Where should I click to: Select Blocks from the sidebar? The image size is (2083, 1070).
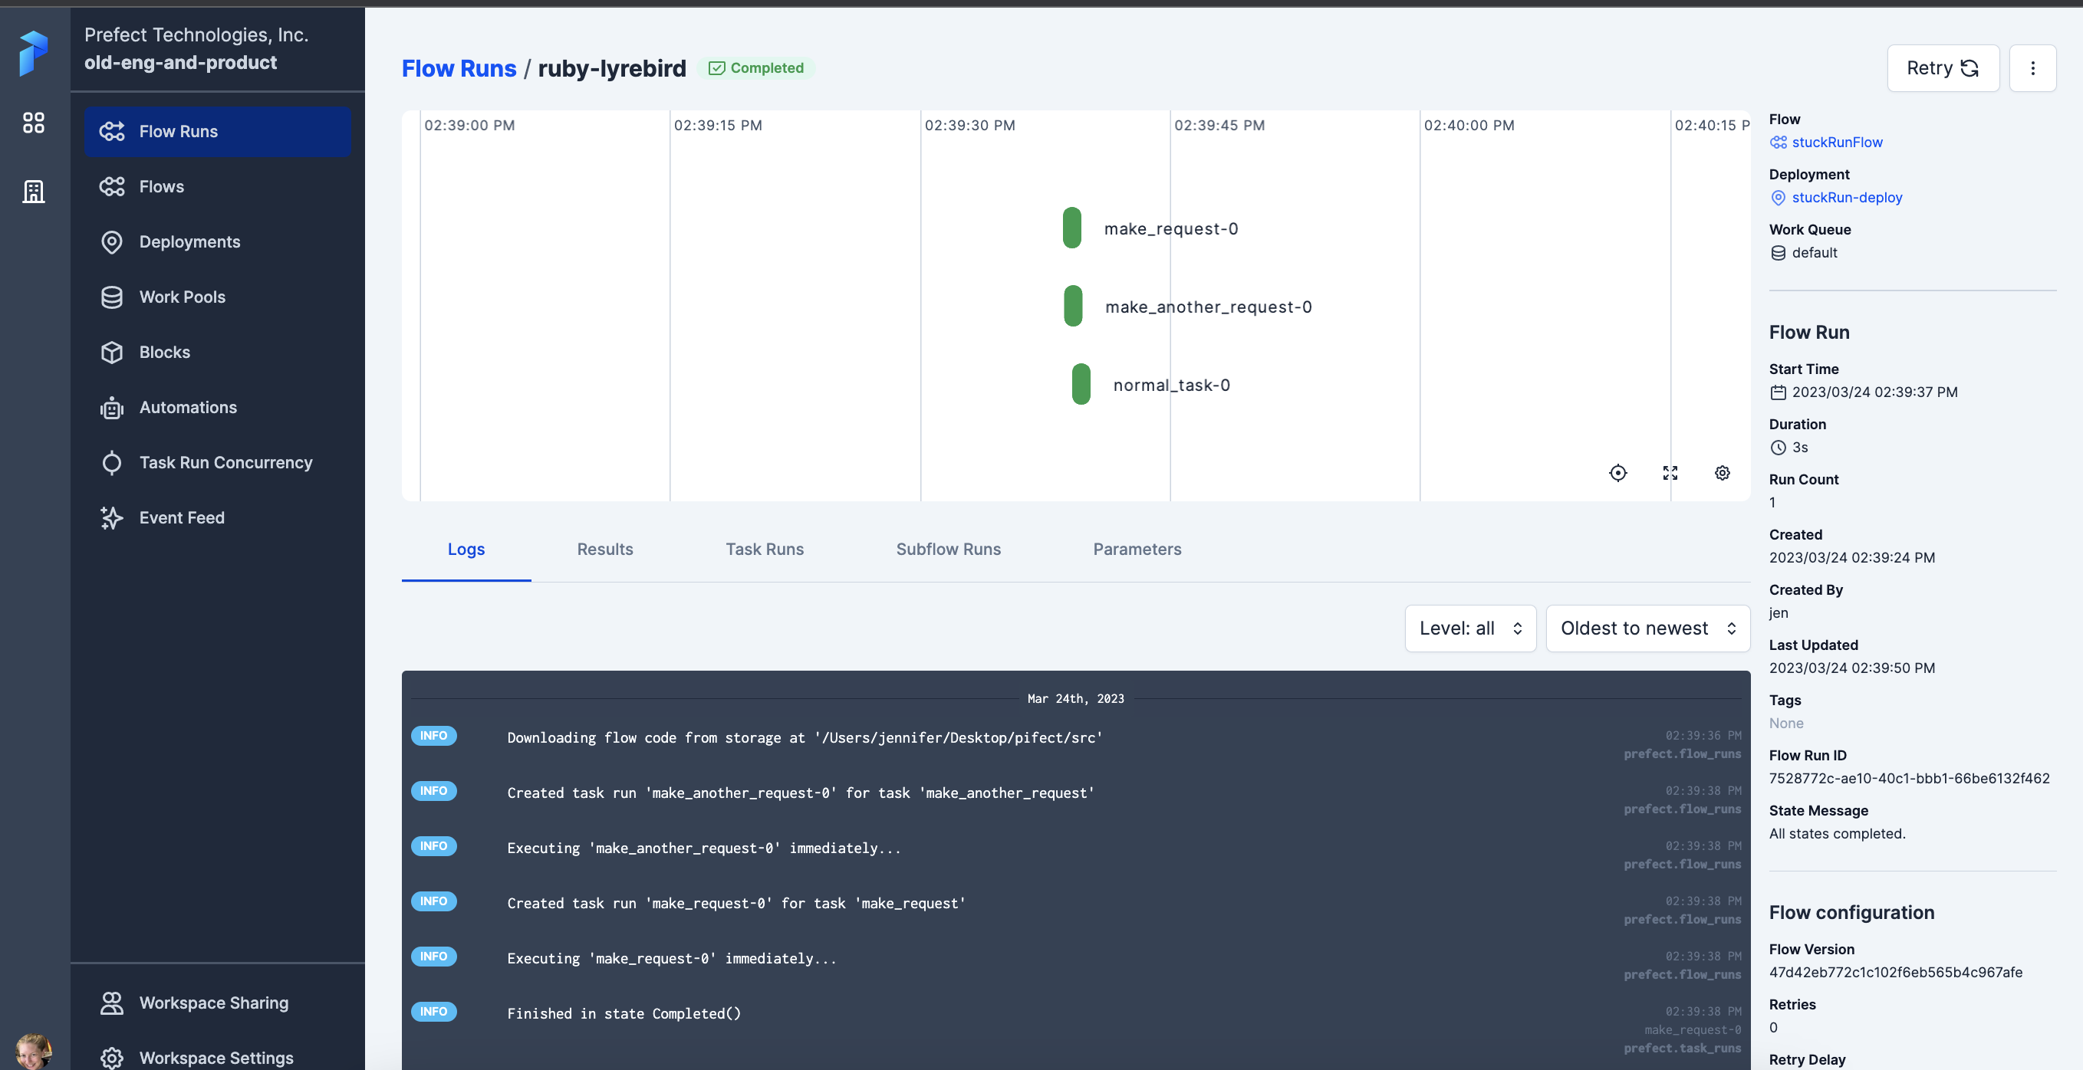(x=166, y=352)
